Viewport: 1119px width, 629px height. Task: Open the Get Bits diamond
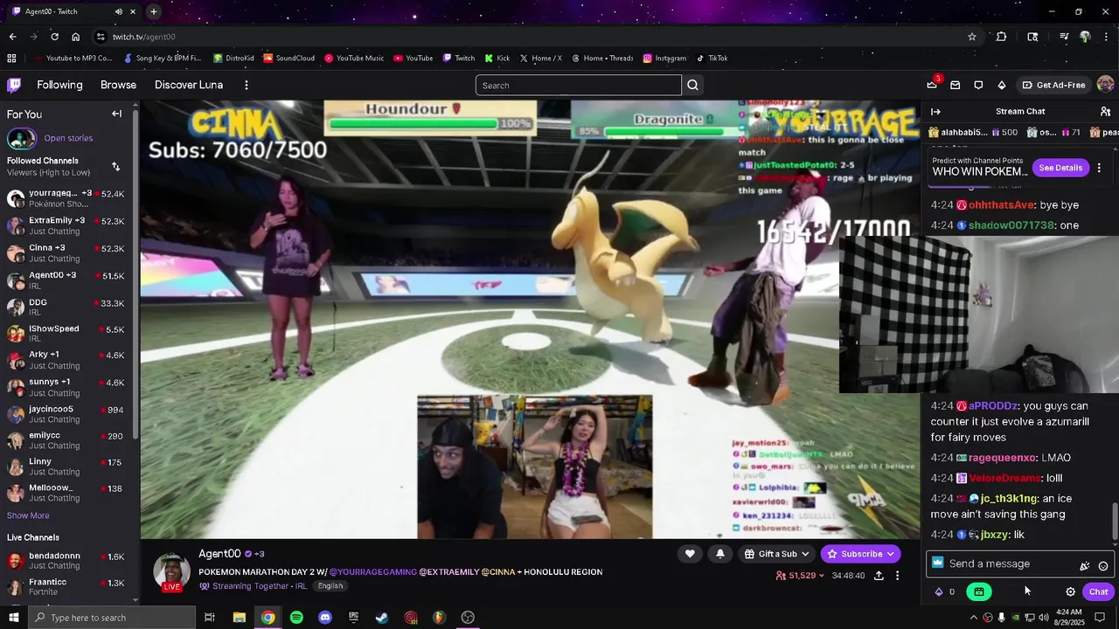(1001, 85)
